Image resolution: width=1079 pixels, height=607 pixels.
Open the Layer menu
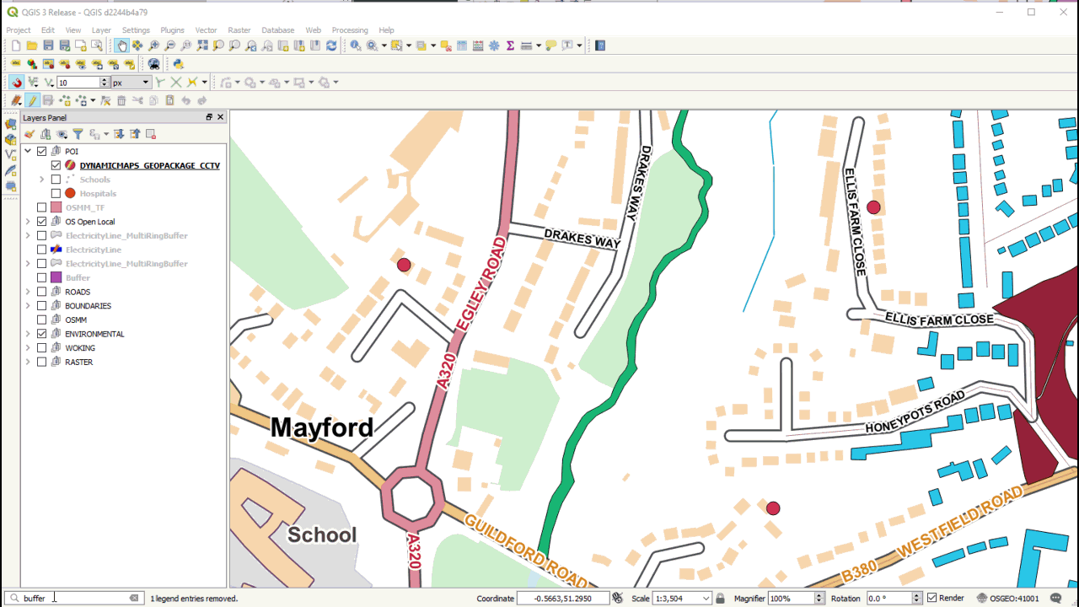click(x=101, y=30)
